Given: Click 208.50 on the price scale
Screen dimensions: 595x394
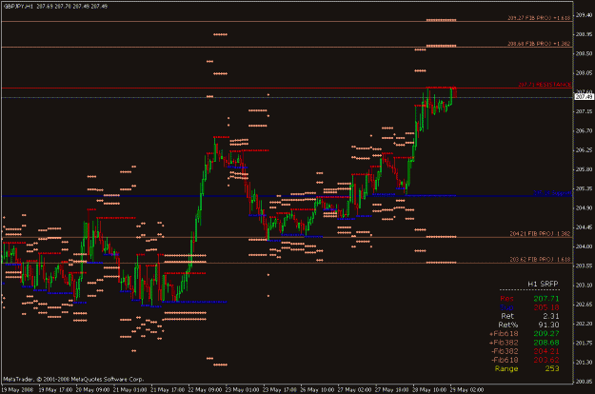Looking at the screenshot, I should coord(584,53).
